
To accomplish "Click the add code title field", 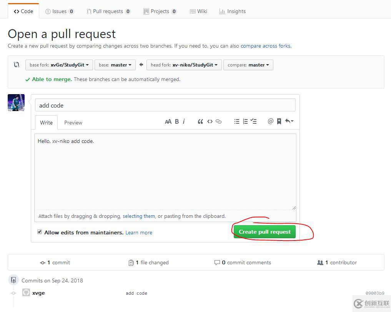I will (165, 105).
